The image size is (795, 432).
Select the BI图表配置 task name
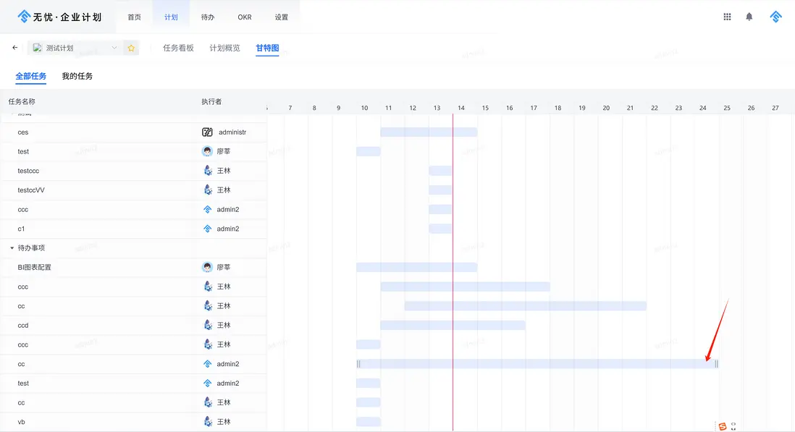pos(35,268)
